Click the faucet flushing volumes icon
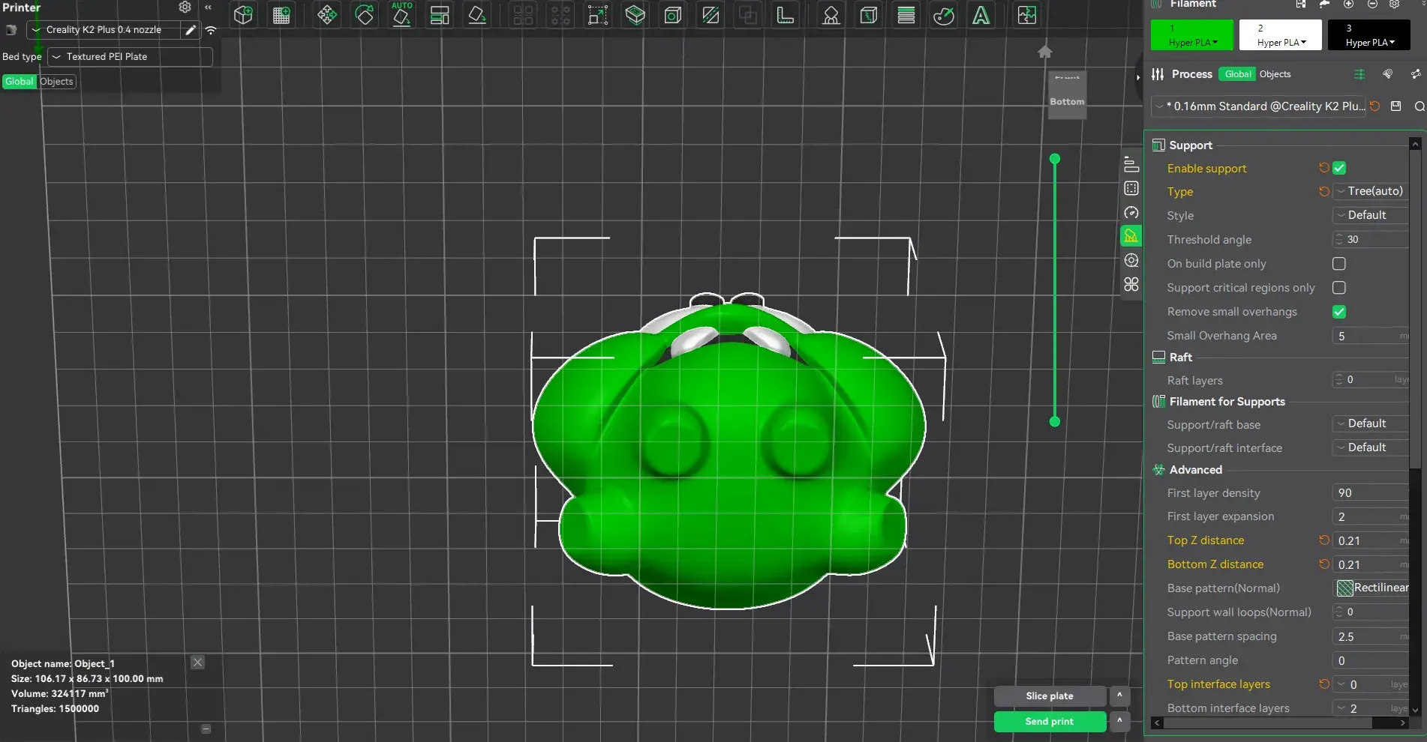Viewport: 1427px width, 742px height. [1325, 4]
